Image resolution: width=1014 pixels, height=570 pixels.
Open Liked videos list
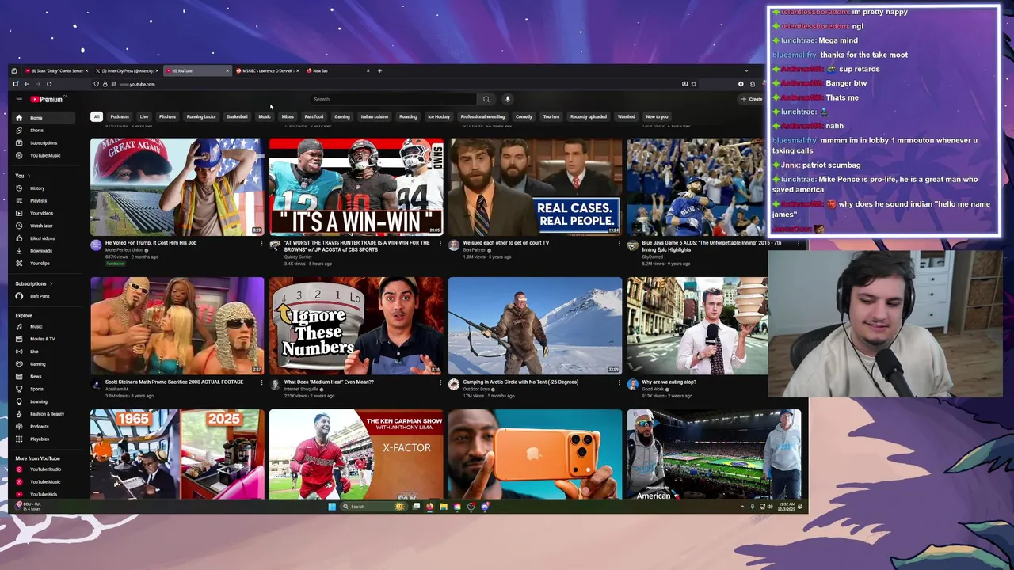click(44, 238)
